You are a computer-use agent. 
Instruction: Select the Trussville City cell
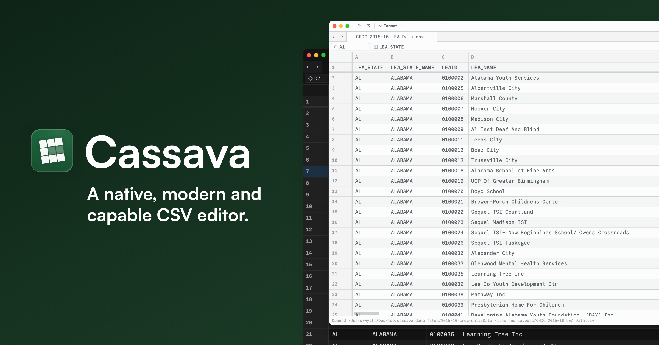(x=564, y=160)
